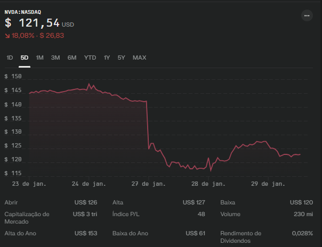Click the $ 135 y-axis label
The image size is (322, 247).
click(13, 118)
